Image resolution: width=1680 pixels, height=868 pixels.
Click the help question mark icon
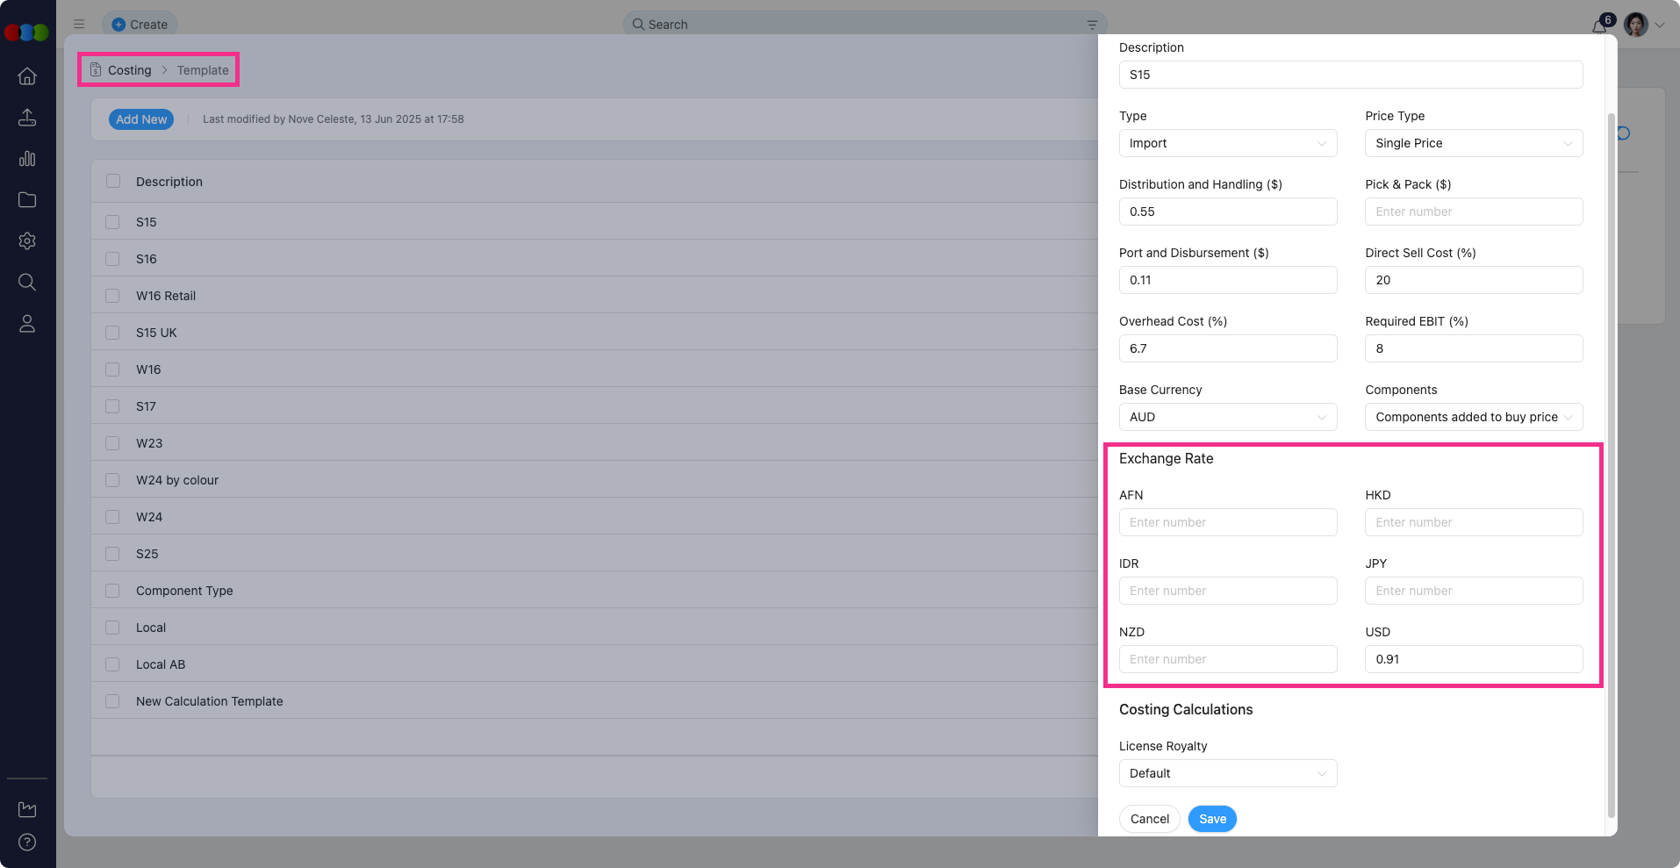coord(27,843)
